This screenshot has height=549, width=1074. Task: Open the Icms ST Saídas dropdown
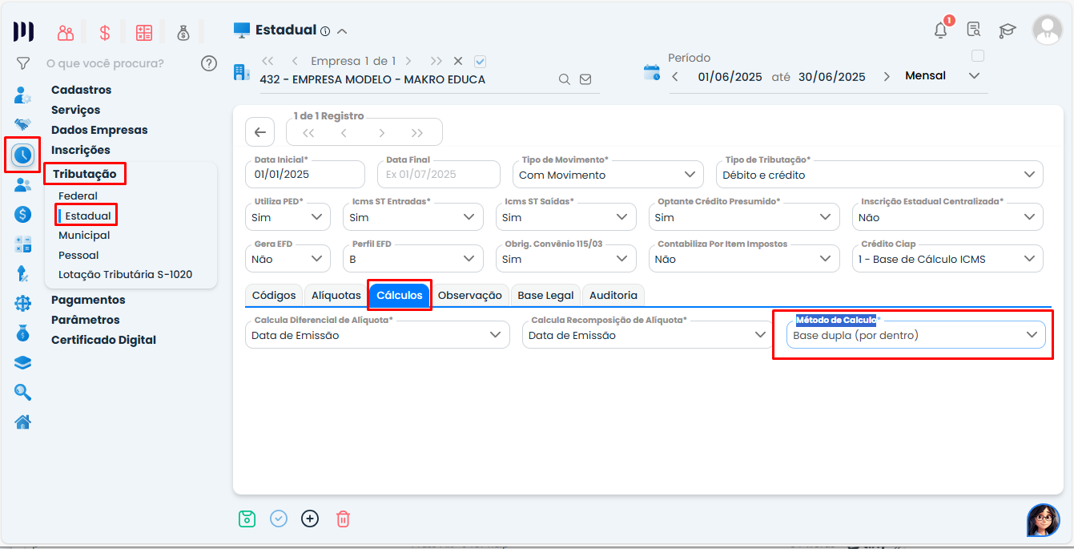pos(565,217)
